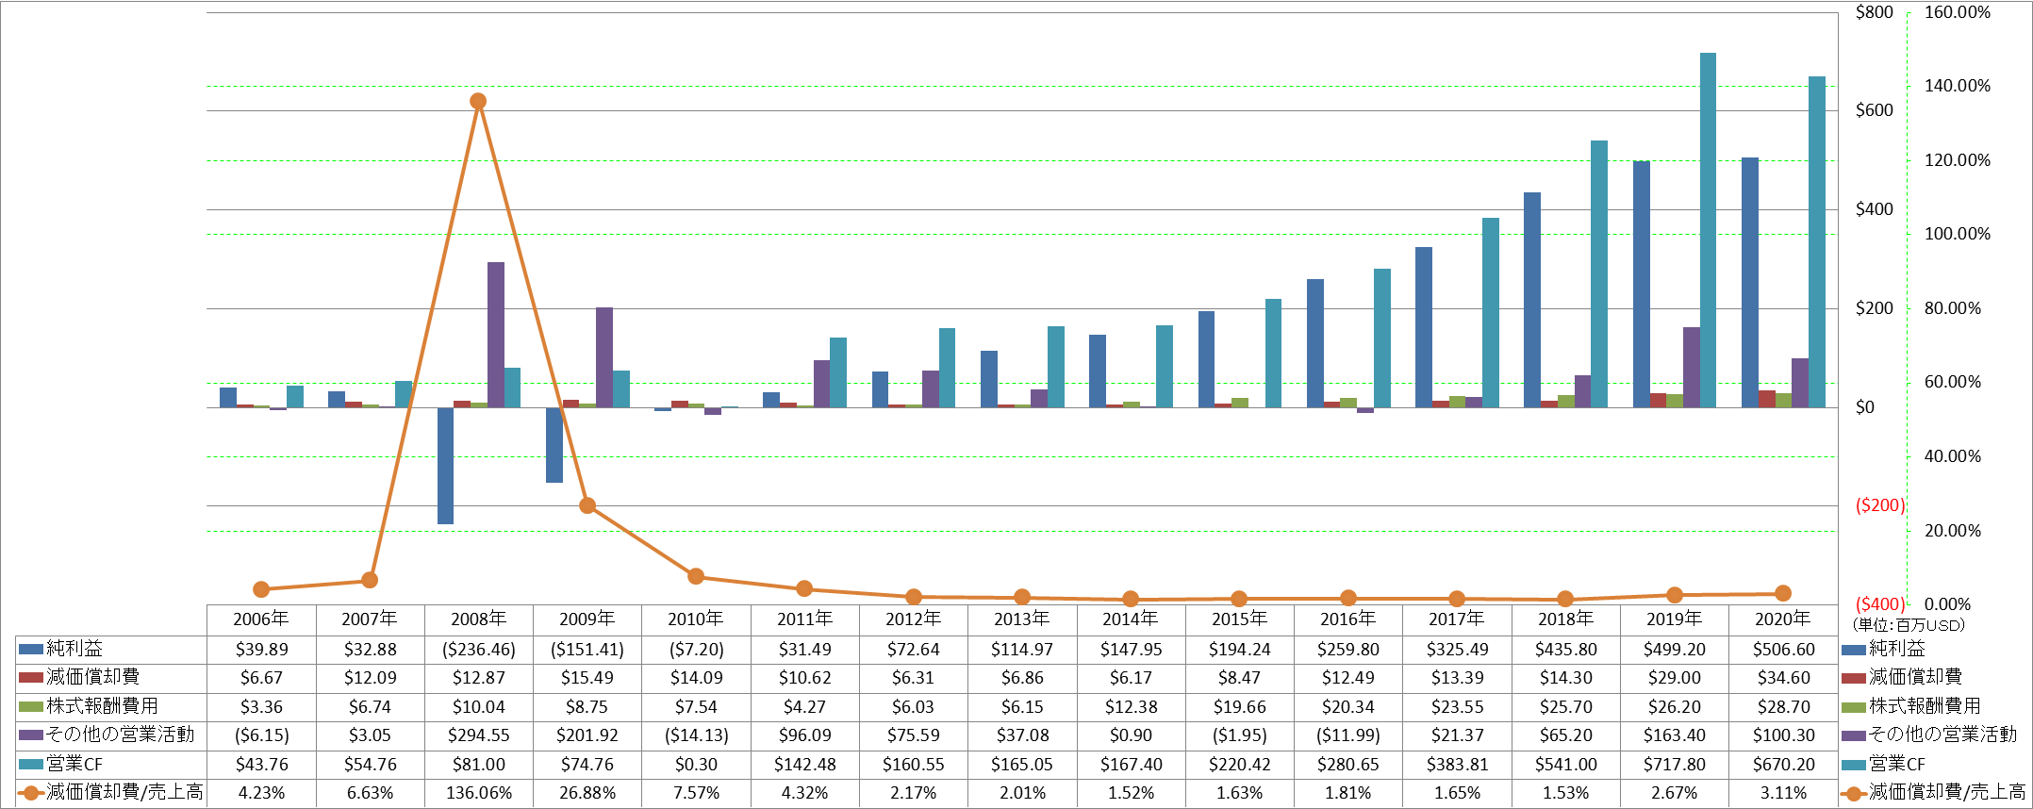Select the 株式報酬費用 label in right legend
The width and height of the screenshot is (2033, 809).
pyautogui.click(x=1925, y=706)
